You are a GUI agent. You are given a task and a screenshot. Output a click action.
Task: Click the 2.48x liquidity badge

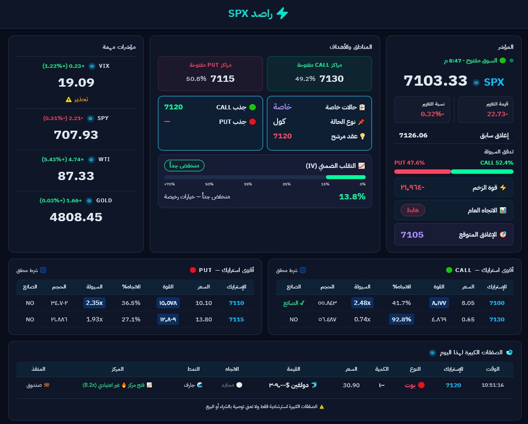pyautogui.click(x=362, y=303)
